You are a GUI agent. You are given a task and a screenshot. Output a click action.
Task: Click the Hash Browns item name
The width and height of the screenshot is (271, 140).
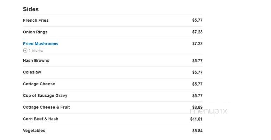point(36,61)
